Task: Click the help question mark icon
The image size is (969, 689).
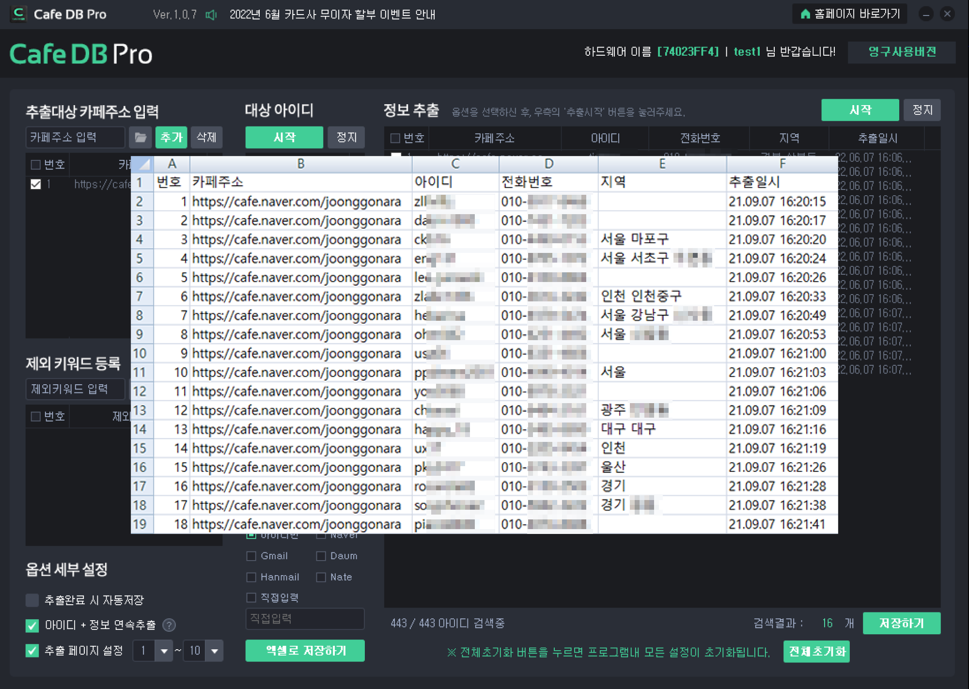Action: click(169, 625)
